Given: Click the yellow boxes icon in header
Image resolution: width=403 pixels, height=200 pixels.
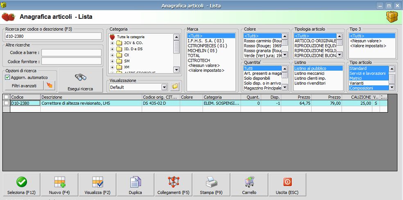Looking at the screenshot, I should 392,17.
